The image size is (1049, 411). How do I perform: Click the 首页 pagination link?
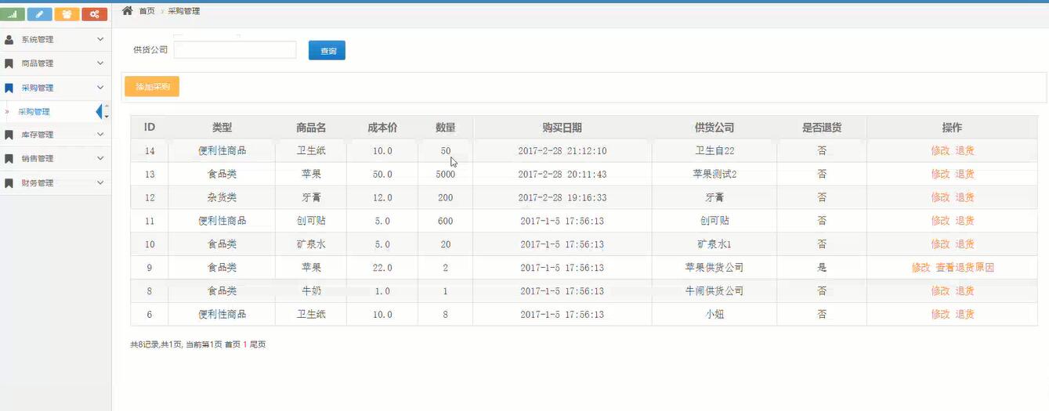(233, 344)
